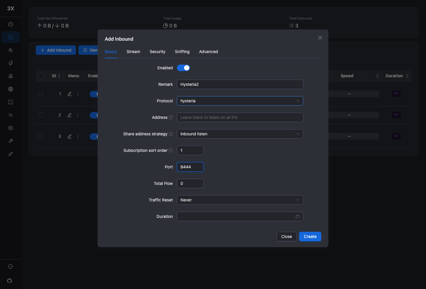Open more menu for inbound row 2
Viewport: 426px width, 289px height.
78,115
